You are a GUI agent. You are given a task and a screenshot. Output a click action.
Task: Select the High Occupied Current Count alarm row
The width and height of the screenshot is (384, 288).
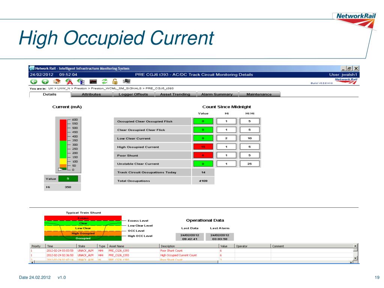click(192, 255)
